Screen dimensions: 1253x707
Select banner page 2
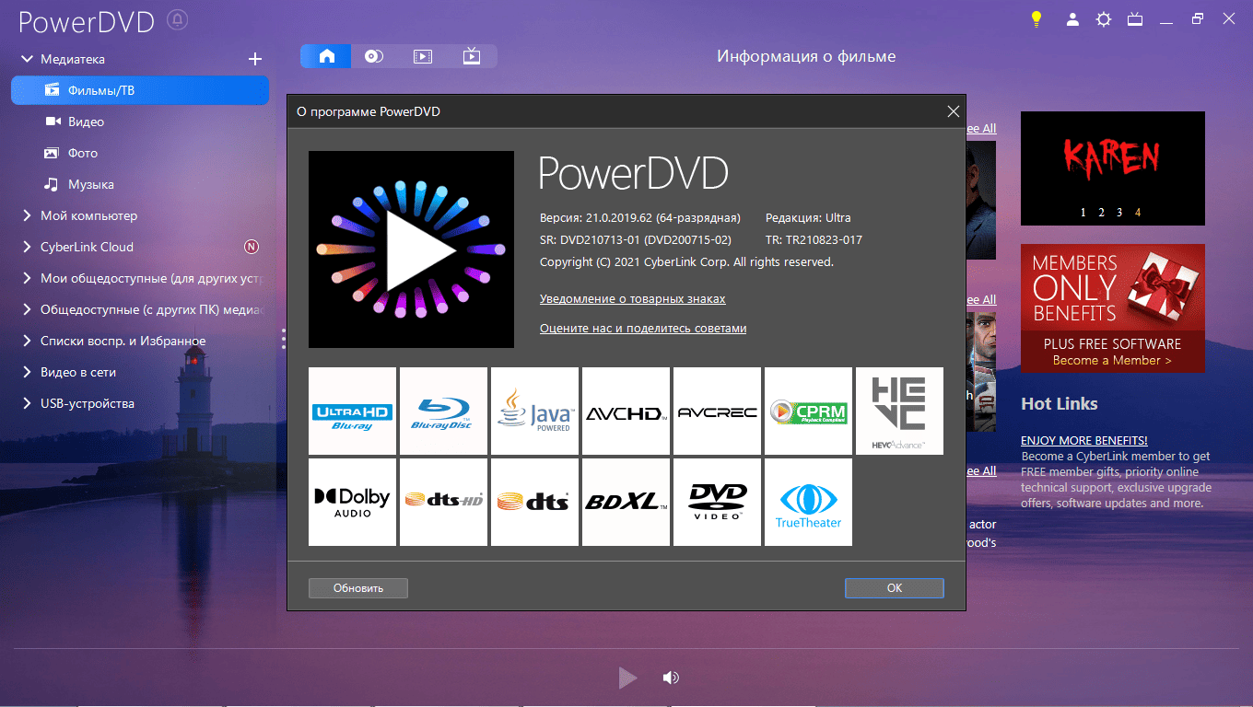pos(1101,213)
